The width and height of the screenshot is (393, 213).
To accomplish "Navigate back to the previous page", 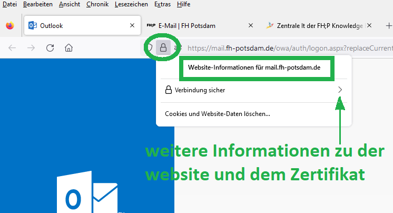I will coord(12,48).
